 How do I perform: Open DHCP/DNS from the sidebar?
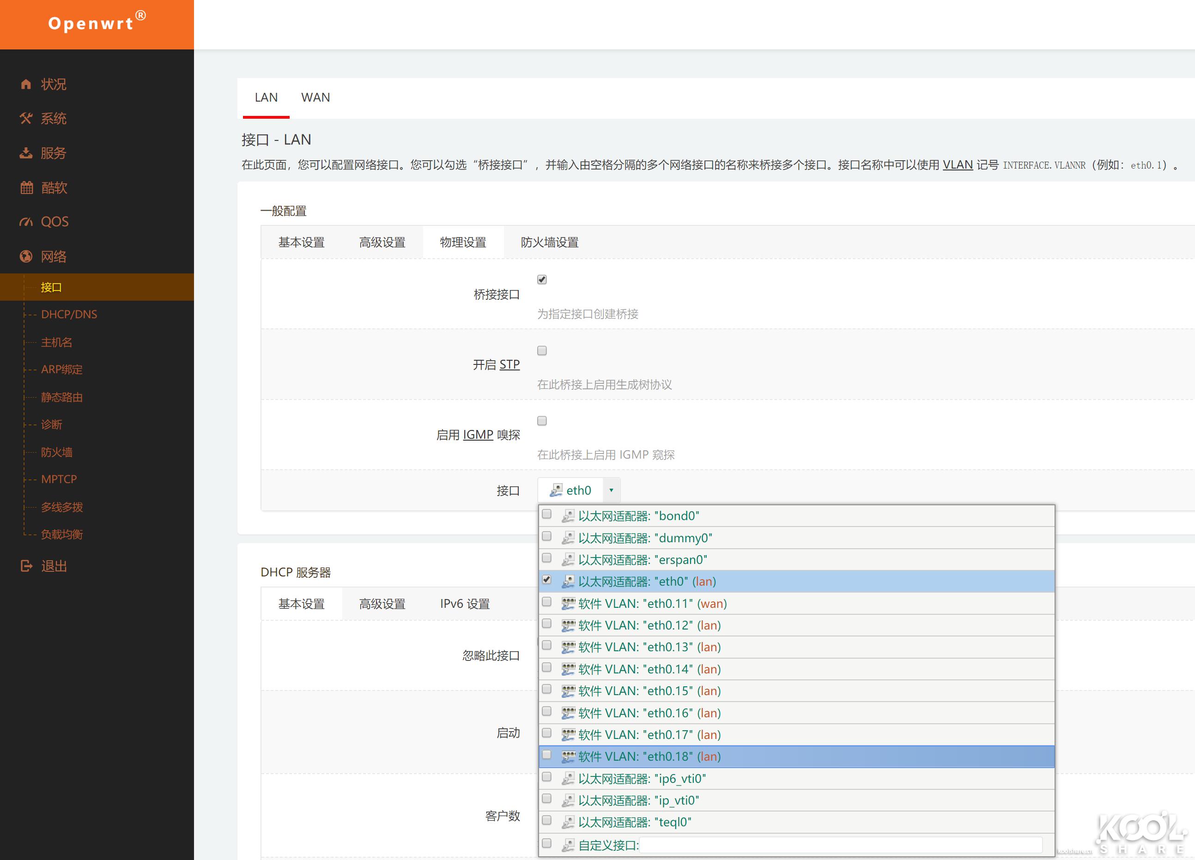tap(69, 314)
